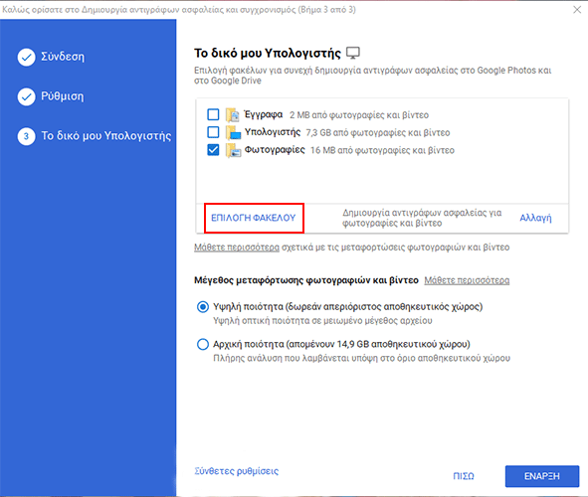The height and width of the screenshot is (497, 588).
Task: Open Μάθετε περισσότερα link about uploads
Action: click(237, 248)
